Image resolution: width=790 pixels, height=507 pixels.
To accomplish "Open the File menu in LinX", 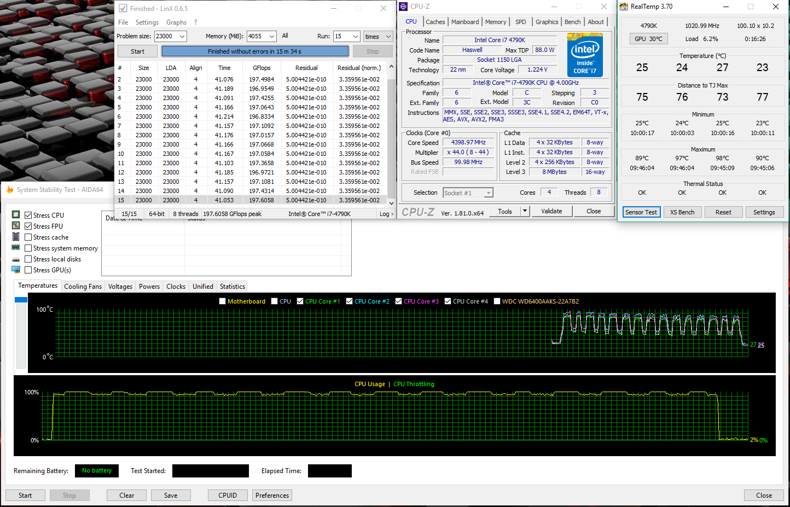I will pyautogui.click(x=123, y=22).
